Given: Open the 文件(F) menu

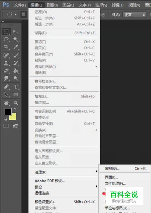Looking at the screenshot, I should [x=20, y=5].
